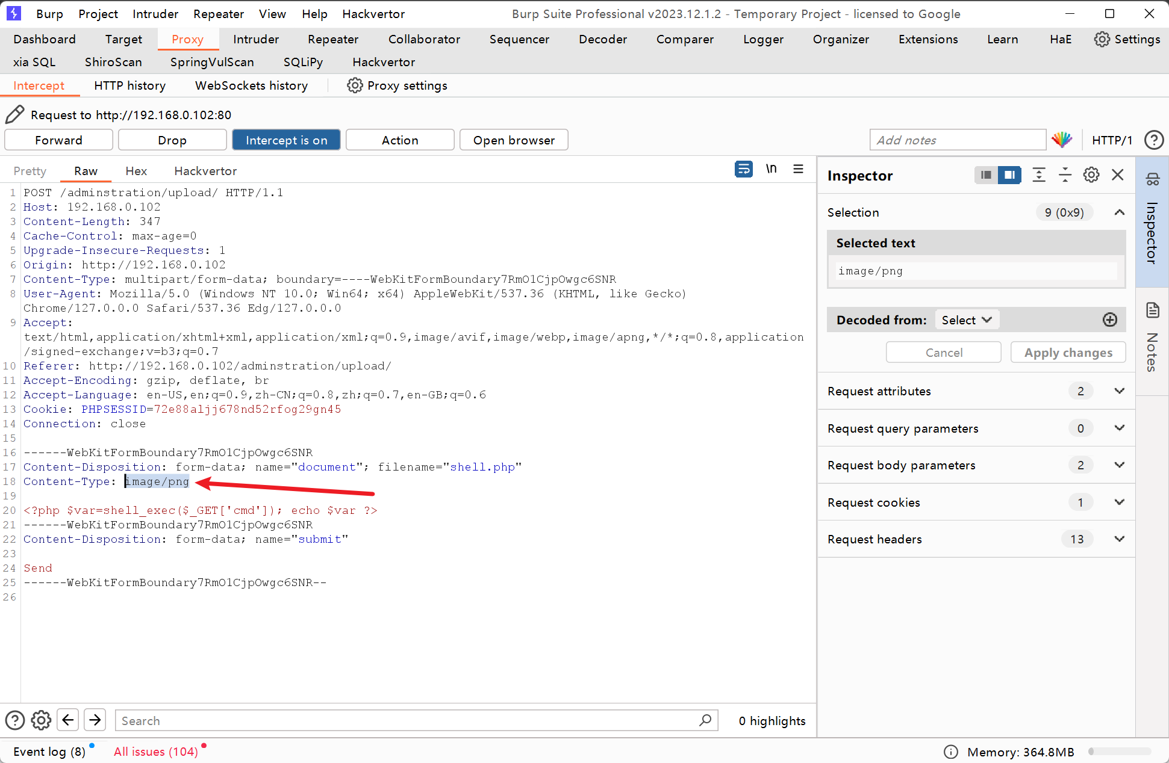
Task: Open search help icon at bottom left
Action: (x=15, y=720)
